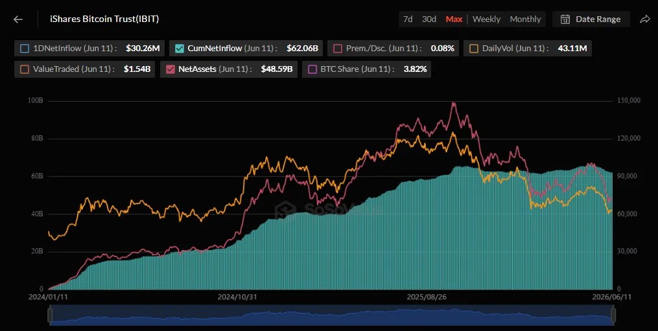Enable the Prem./Dsc. series checkbox
The image size is (658, 331).
point(337,48)
